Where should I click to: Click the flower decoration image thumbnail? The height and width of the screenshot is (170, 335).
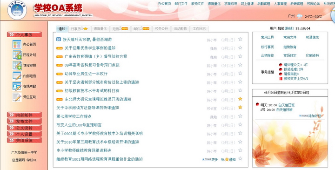pyautogui.click(x=290, y=143)
